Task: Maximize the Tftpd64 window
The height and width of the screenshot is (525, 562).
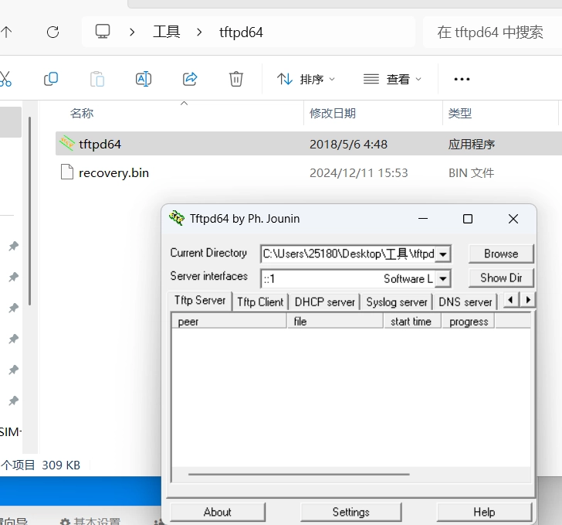Action: [x=468, y=219]
